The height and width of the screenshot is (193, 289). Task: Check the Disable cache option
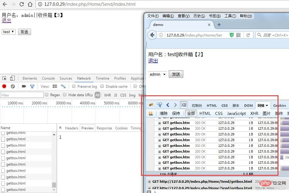click(x=102, y=86)
